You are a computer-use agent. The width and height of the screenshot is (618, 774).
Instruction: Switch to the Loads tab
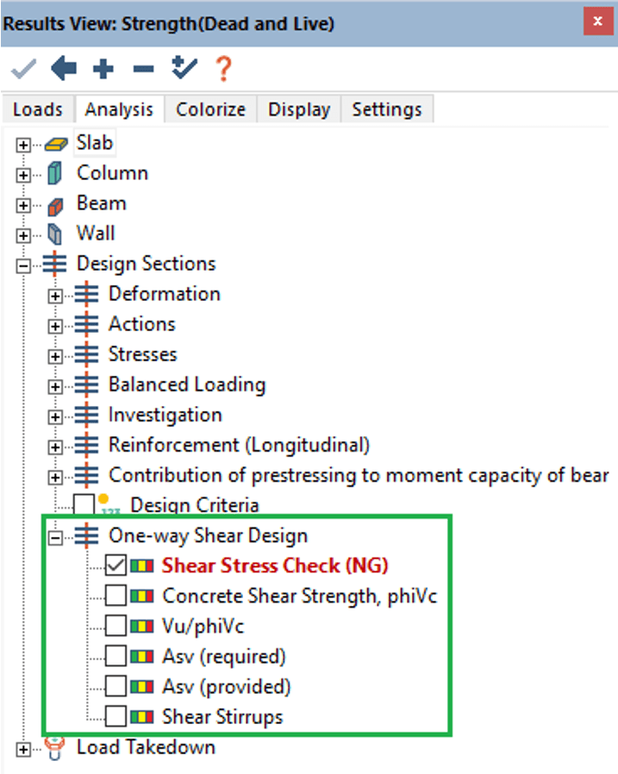coord(37,109)
